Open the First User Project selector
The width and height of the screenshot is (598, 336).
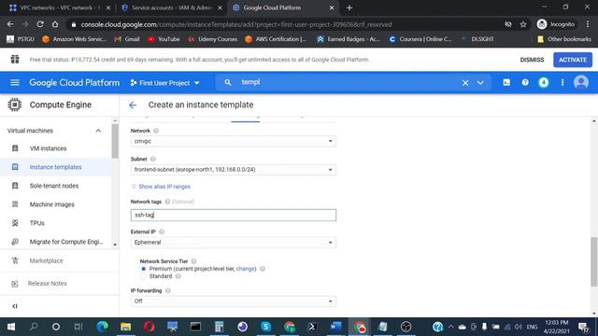point(164,83)
